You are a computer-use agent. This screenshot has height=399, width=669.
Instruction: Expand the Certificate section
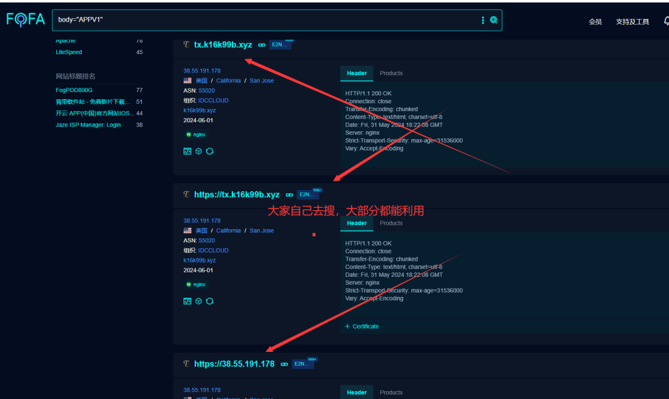(362, 326)
